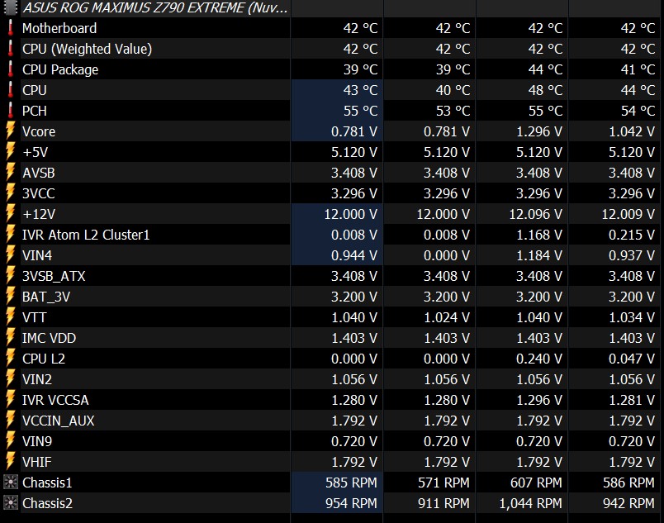Click the lightning bolt icon beside AVSB
The width and height of the screenshot is (664, 523).
pyautogui.click(x=11, y=173)
